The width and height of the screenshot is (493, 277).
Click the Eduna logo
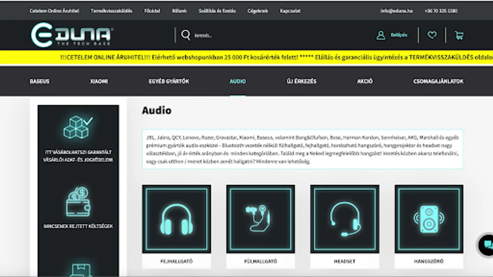[x=72, y=35]
